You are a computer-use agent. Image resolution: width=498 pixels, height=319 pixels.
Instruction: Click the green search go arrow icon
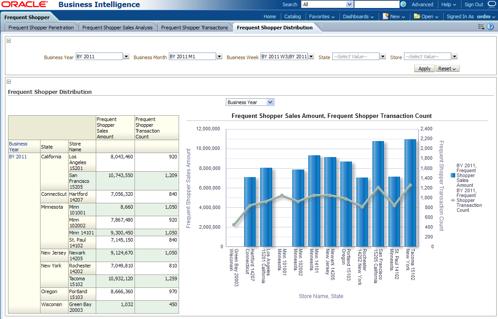coord(403,4)
